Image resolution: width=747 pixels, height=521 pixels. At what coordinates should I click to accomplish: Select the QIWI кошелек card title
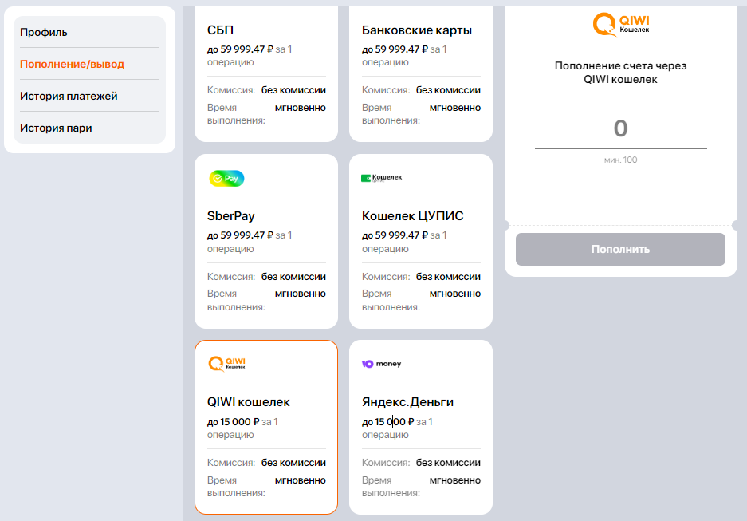(x=248, y=402)
